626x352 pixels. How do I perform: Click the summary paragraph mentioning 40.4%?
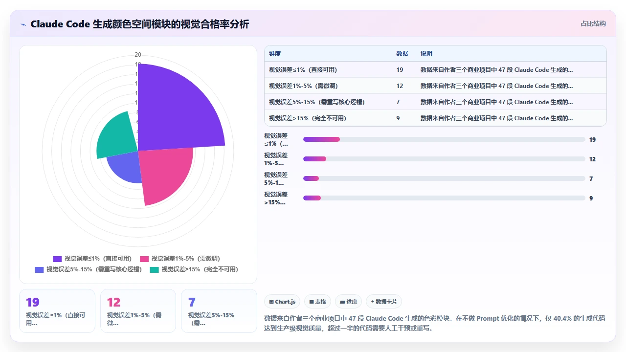point(434,323)
